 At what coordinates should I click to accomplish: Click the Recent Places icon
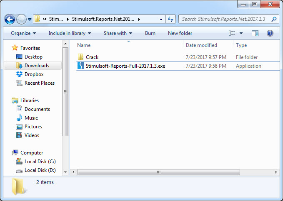pos(19,83)
